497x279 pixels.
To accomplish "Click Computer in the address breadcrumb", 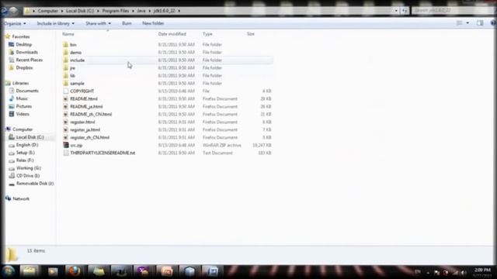I will [x=48, y=11].
